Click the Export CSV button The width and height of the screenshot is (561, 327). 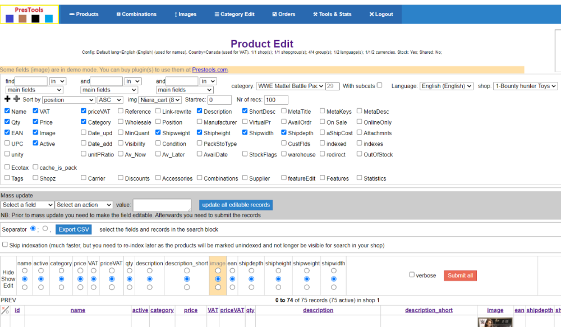pos(73,229)
